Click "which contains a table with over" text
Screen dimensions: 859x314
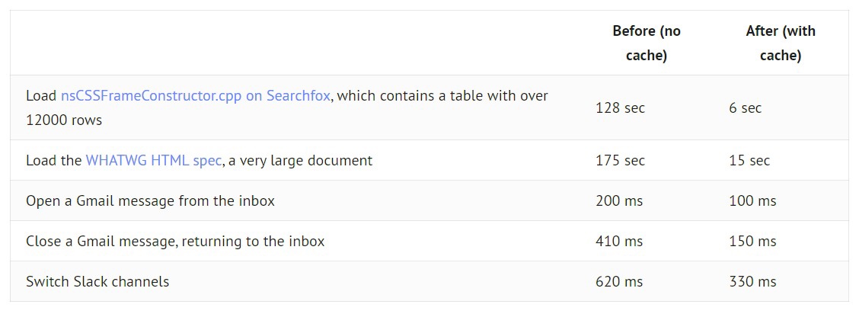(x=443, y=96)
